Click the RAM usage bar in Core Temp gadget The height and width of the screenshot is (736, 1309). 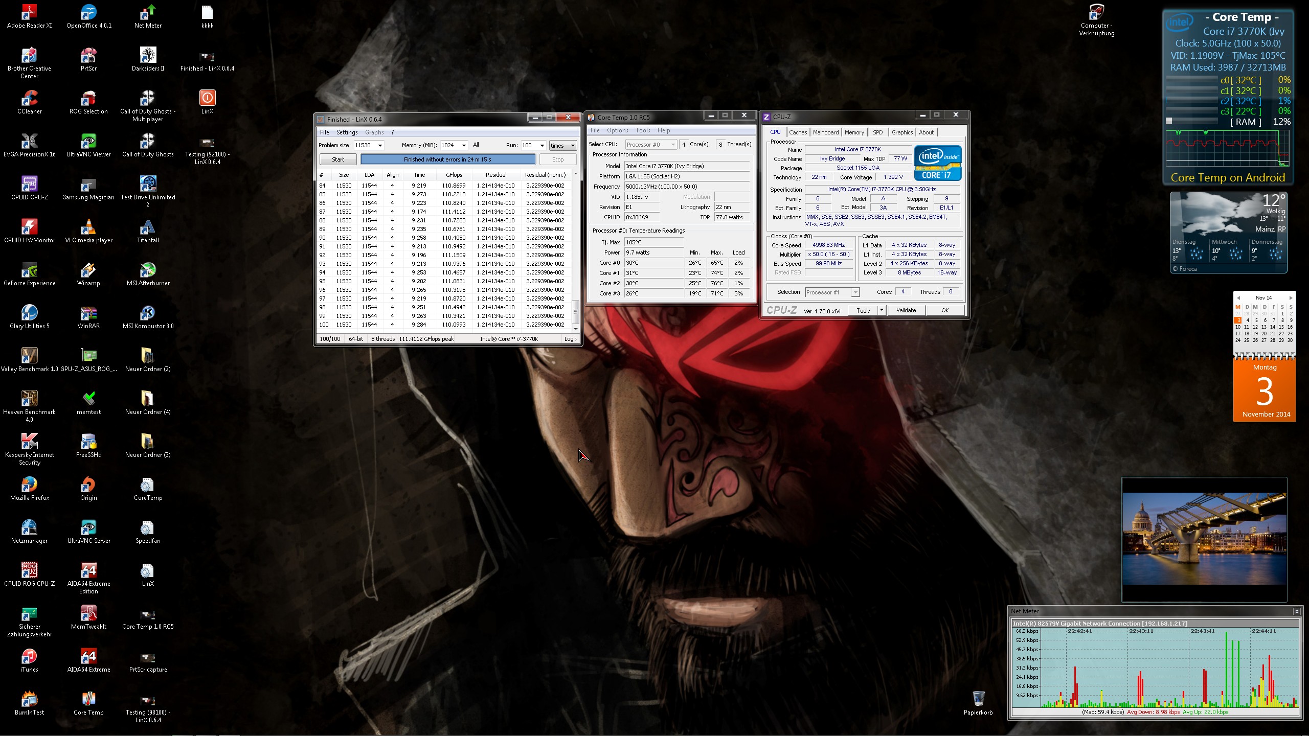pyautogui.click(x=1191, y=121)
